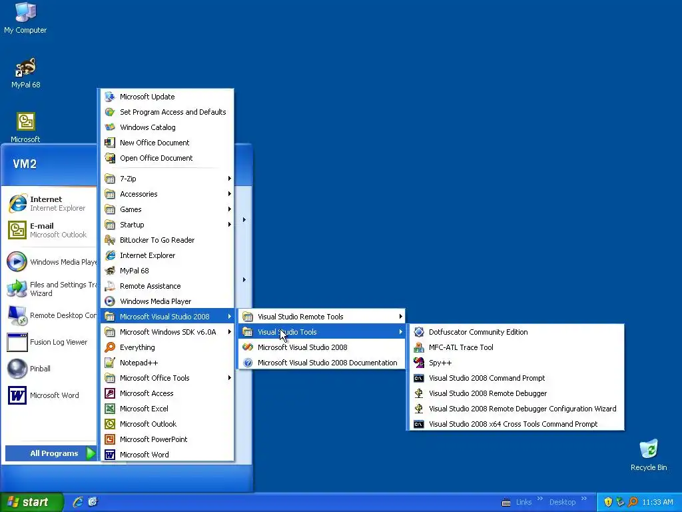The image size is (682, 512).
Task: Click the Microsoft Visual Studio 2008 infinity icon
Action: pos(248,347)
